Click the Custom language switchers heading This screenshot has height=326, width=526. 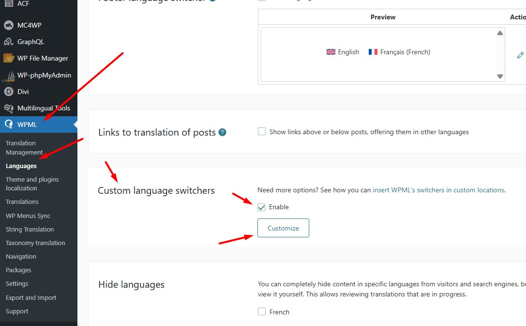(156, 191)
